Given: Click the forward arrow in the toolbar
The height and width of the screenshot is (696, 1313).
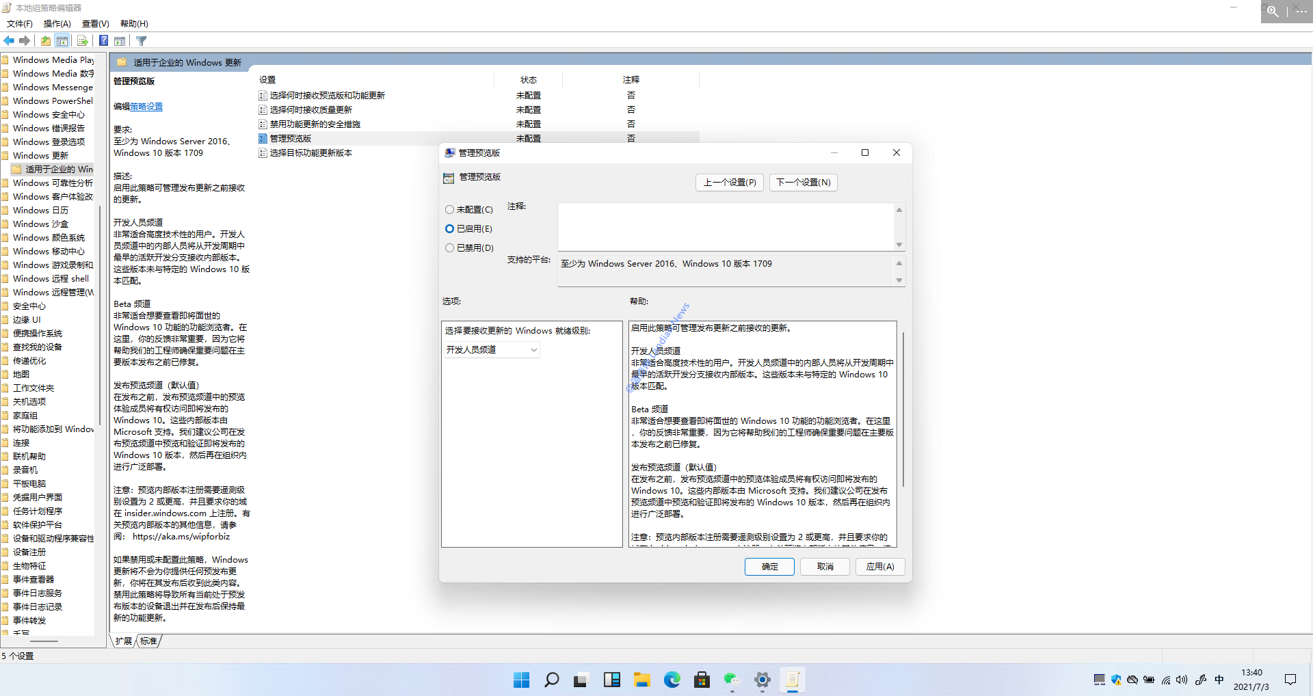Looking at the screenshot, I should pos(25,41).
